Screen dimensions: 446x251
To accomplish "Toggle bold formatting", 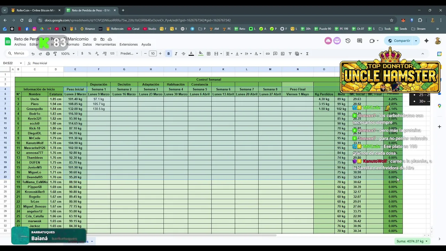I will click(x=168, y=54).
